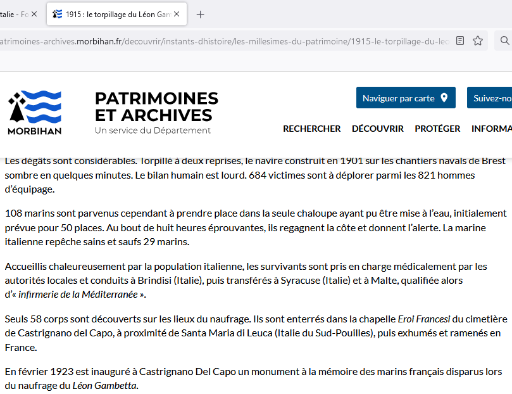
Task: Expand the INFORMATIONS navigation menu
Action: pos(491,129)
